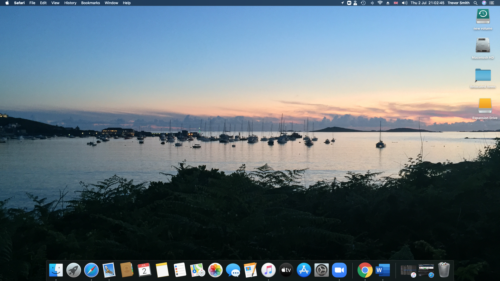
Task: Open Maps app from dock
Action: pyautogui.click(x=197, y=270)
